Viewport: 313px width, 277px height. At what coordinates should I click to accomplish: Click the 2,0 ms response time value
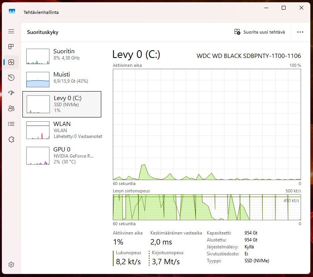point(161,242)
